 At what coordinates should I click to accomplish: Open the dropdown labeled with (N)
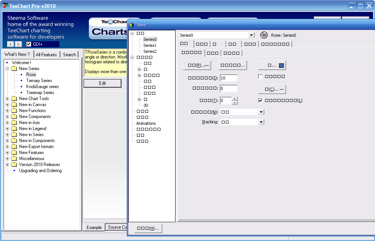point(261,112)
